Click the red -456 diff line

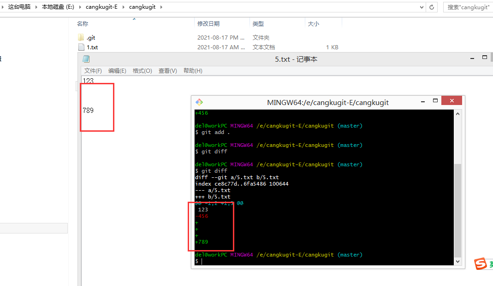[202, 216]
